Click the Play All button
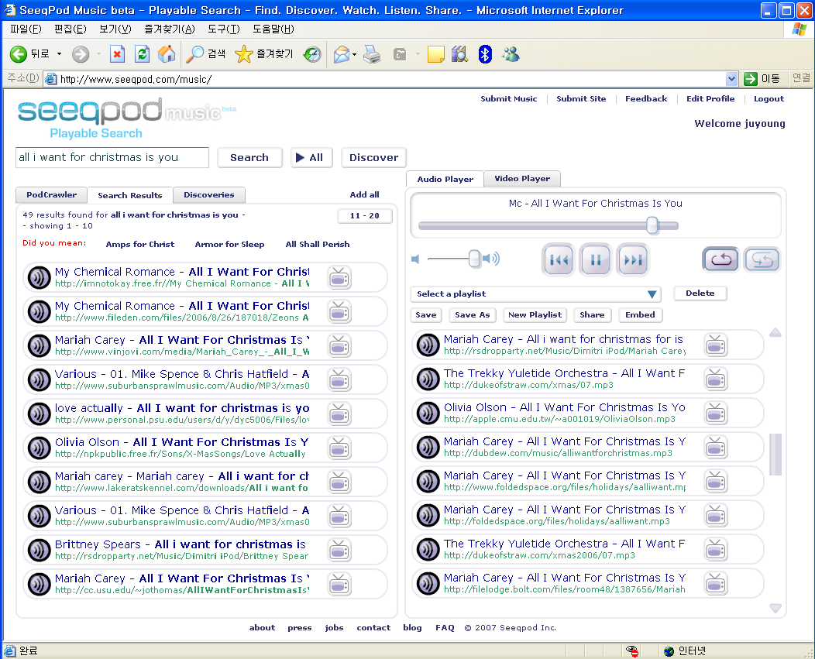 (x=311, y=157)
